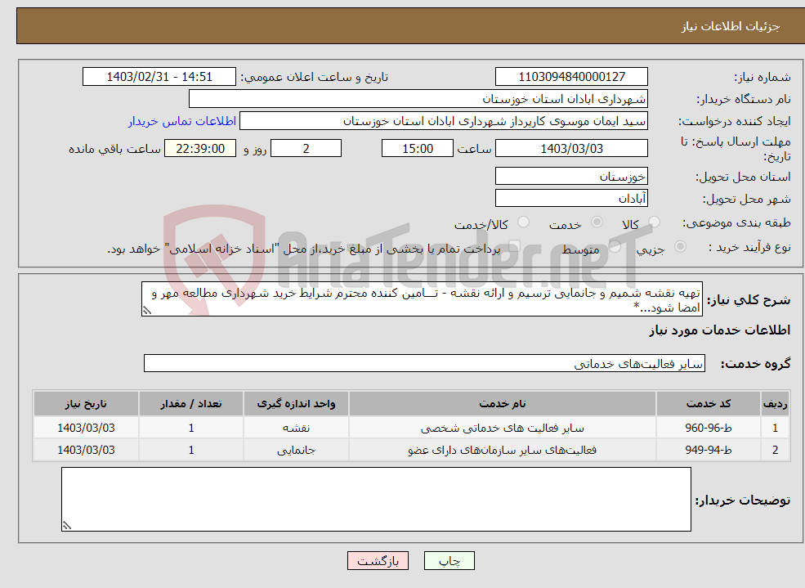Click the نام خدمت column header
This screenshot has height=588, width=805.
coord(502,404)
